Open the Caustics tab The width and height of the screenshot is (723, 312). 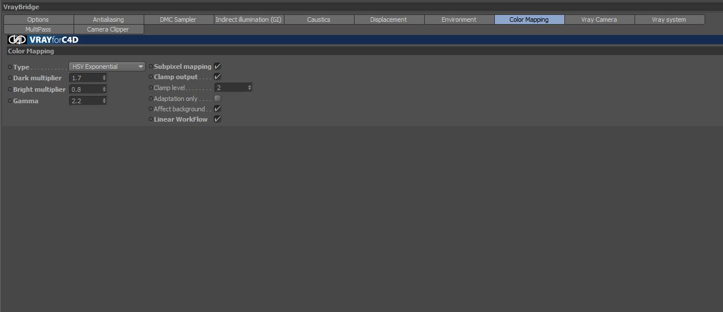[x=319, y=19]
